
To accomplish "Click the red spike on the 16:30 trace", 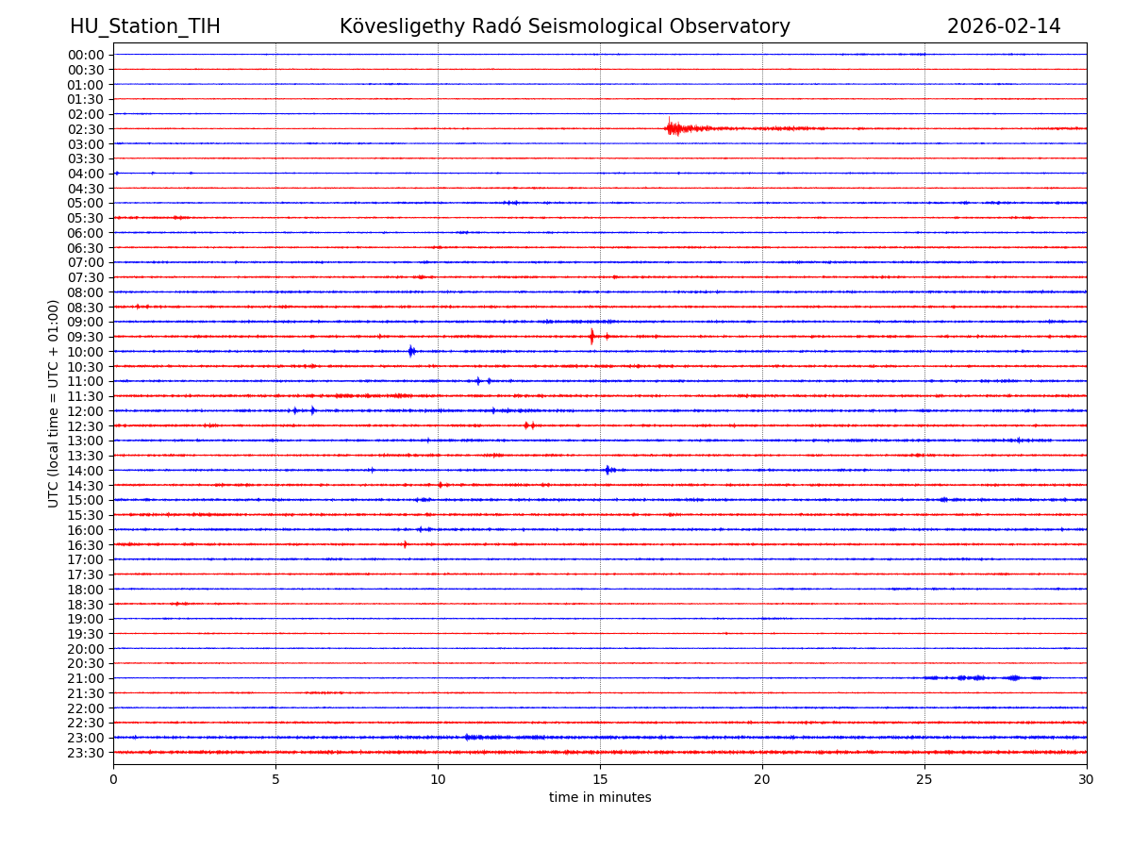I will pos(406,544).
